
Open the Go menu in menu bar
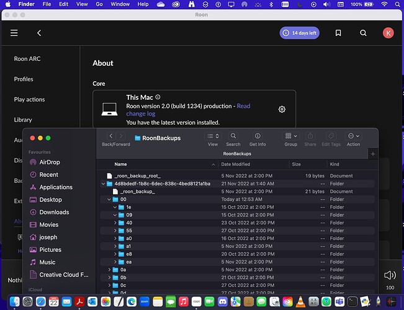click(x=99, y=4)
